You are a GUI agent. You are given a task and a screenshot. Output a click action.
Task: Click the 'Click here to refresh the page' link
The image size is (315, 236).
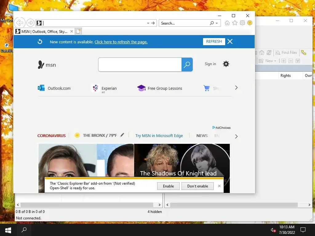coord(121,42)
